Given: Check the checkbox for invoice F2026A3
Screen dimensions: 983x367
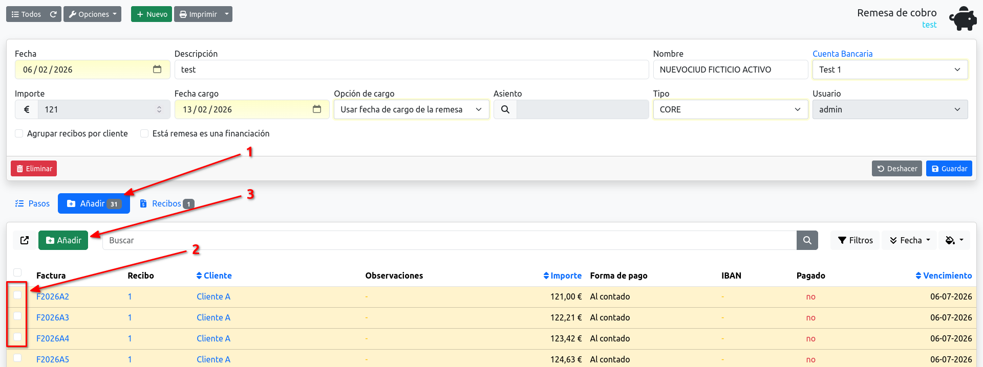Looking at the screenshot, I should click(17, 316).
